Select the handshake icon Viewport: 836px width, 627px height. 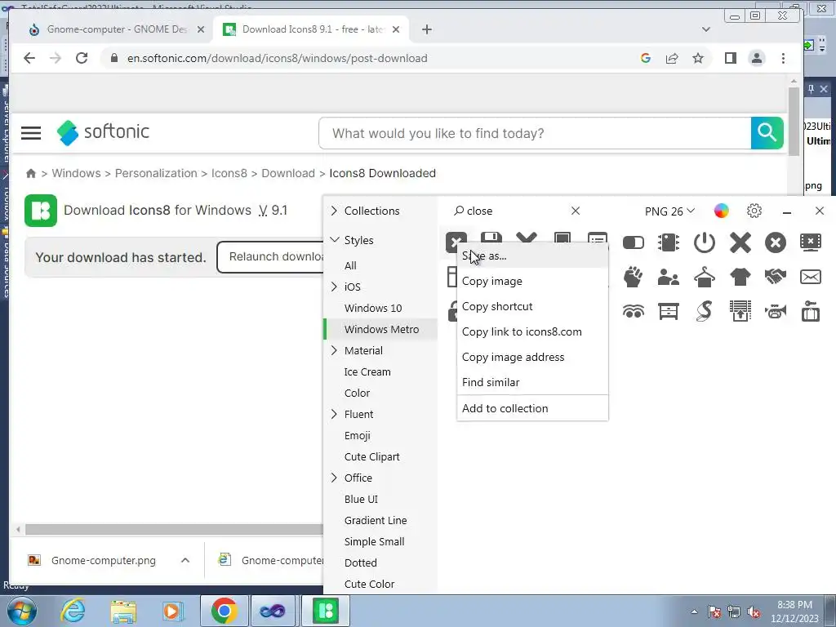(776, 277)
